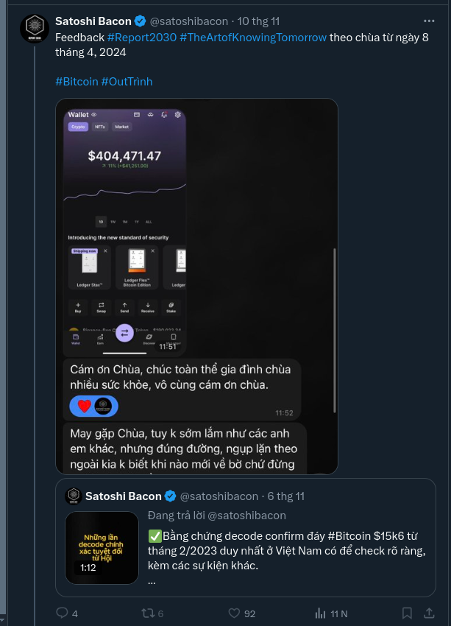Viewport: 451px width, 626px height.
Task: Open the 10 thg 11 timestamp
Action: pyautogui.click(x=258, y=21)
